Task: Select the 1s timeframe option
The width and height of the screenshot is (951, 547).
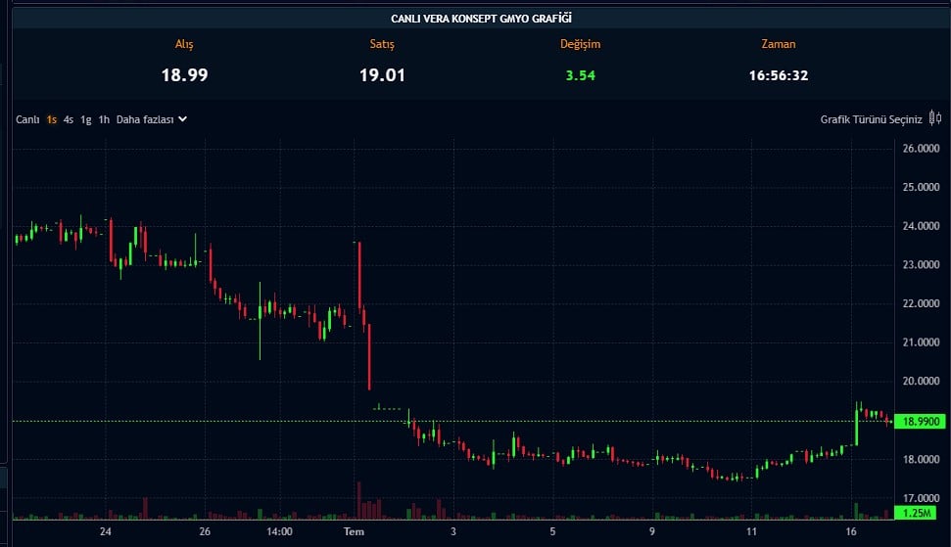Action: (x=52, y=119)
